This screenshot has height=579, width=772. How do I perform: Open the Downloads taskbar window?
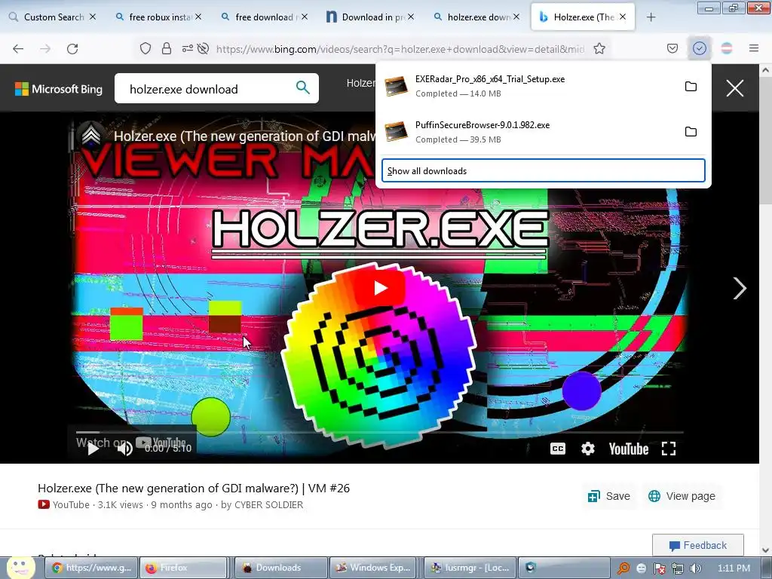[x=281, y=568]
